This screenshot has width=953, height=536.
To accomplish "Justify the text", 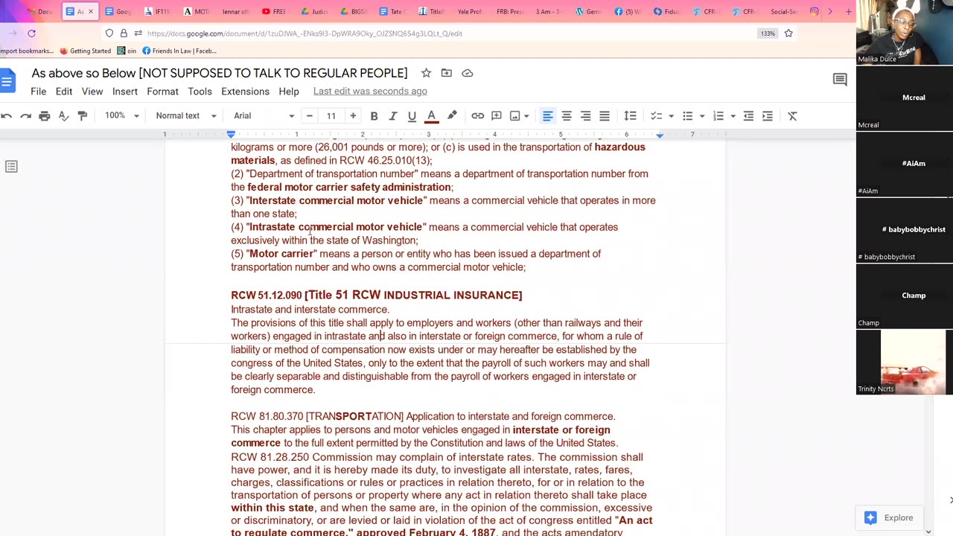I will tap(605, 115).
